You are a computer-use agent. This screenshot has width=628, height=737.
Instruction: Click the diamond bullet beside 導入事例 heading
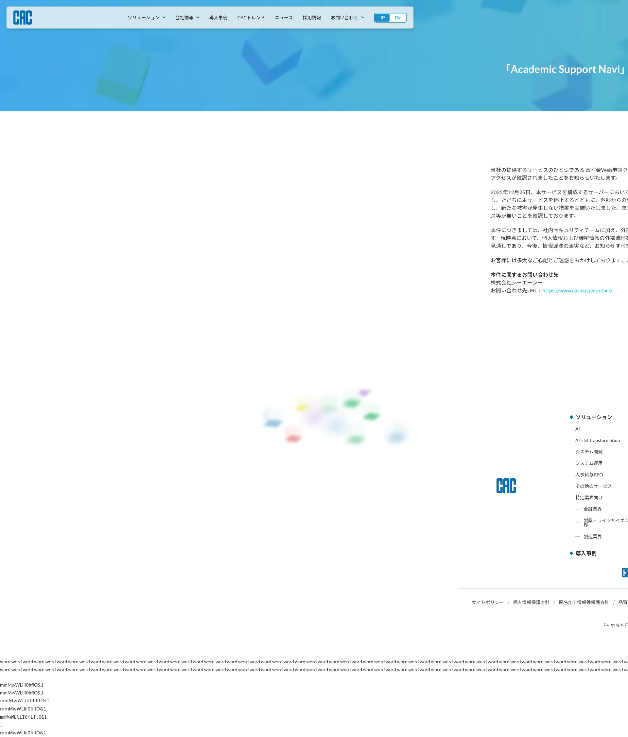[571, 553]
